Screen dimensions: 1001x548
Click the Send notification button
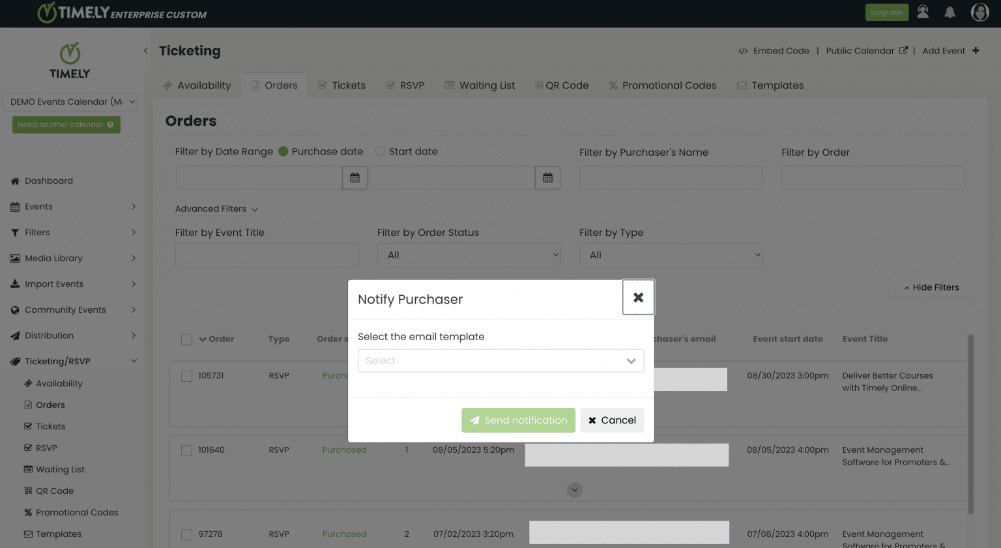(518, 420)
